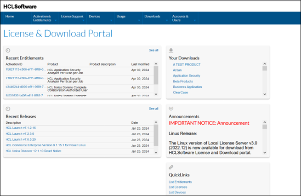The image size is (301, 196).
Task: Click Announcements scrollbar thumb
Action: pyautogui.click(x=265, y=127)
